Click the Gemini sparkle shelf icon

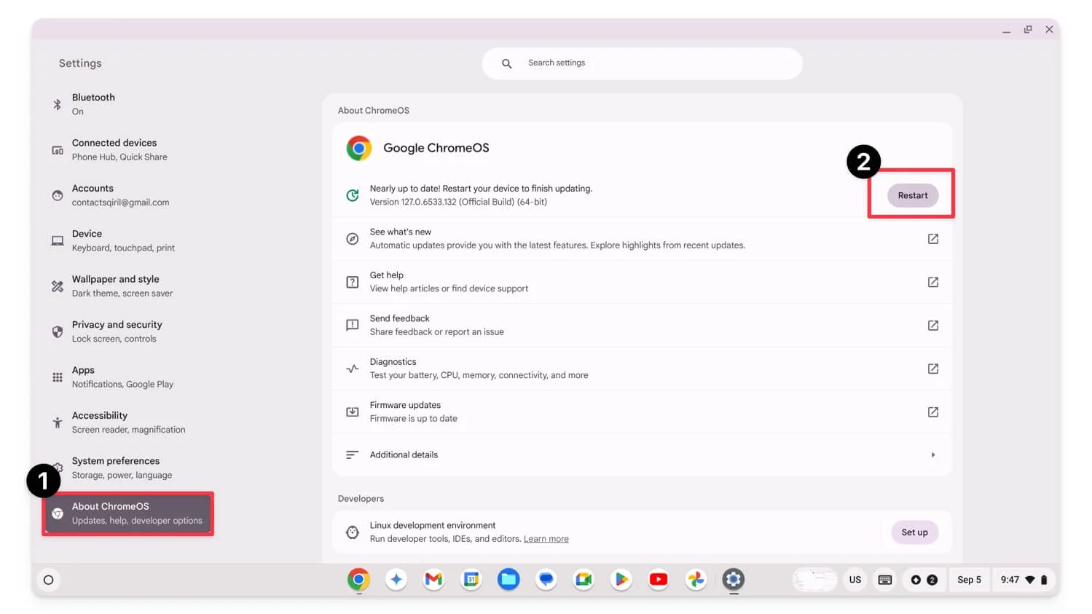tap(396, 579)
